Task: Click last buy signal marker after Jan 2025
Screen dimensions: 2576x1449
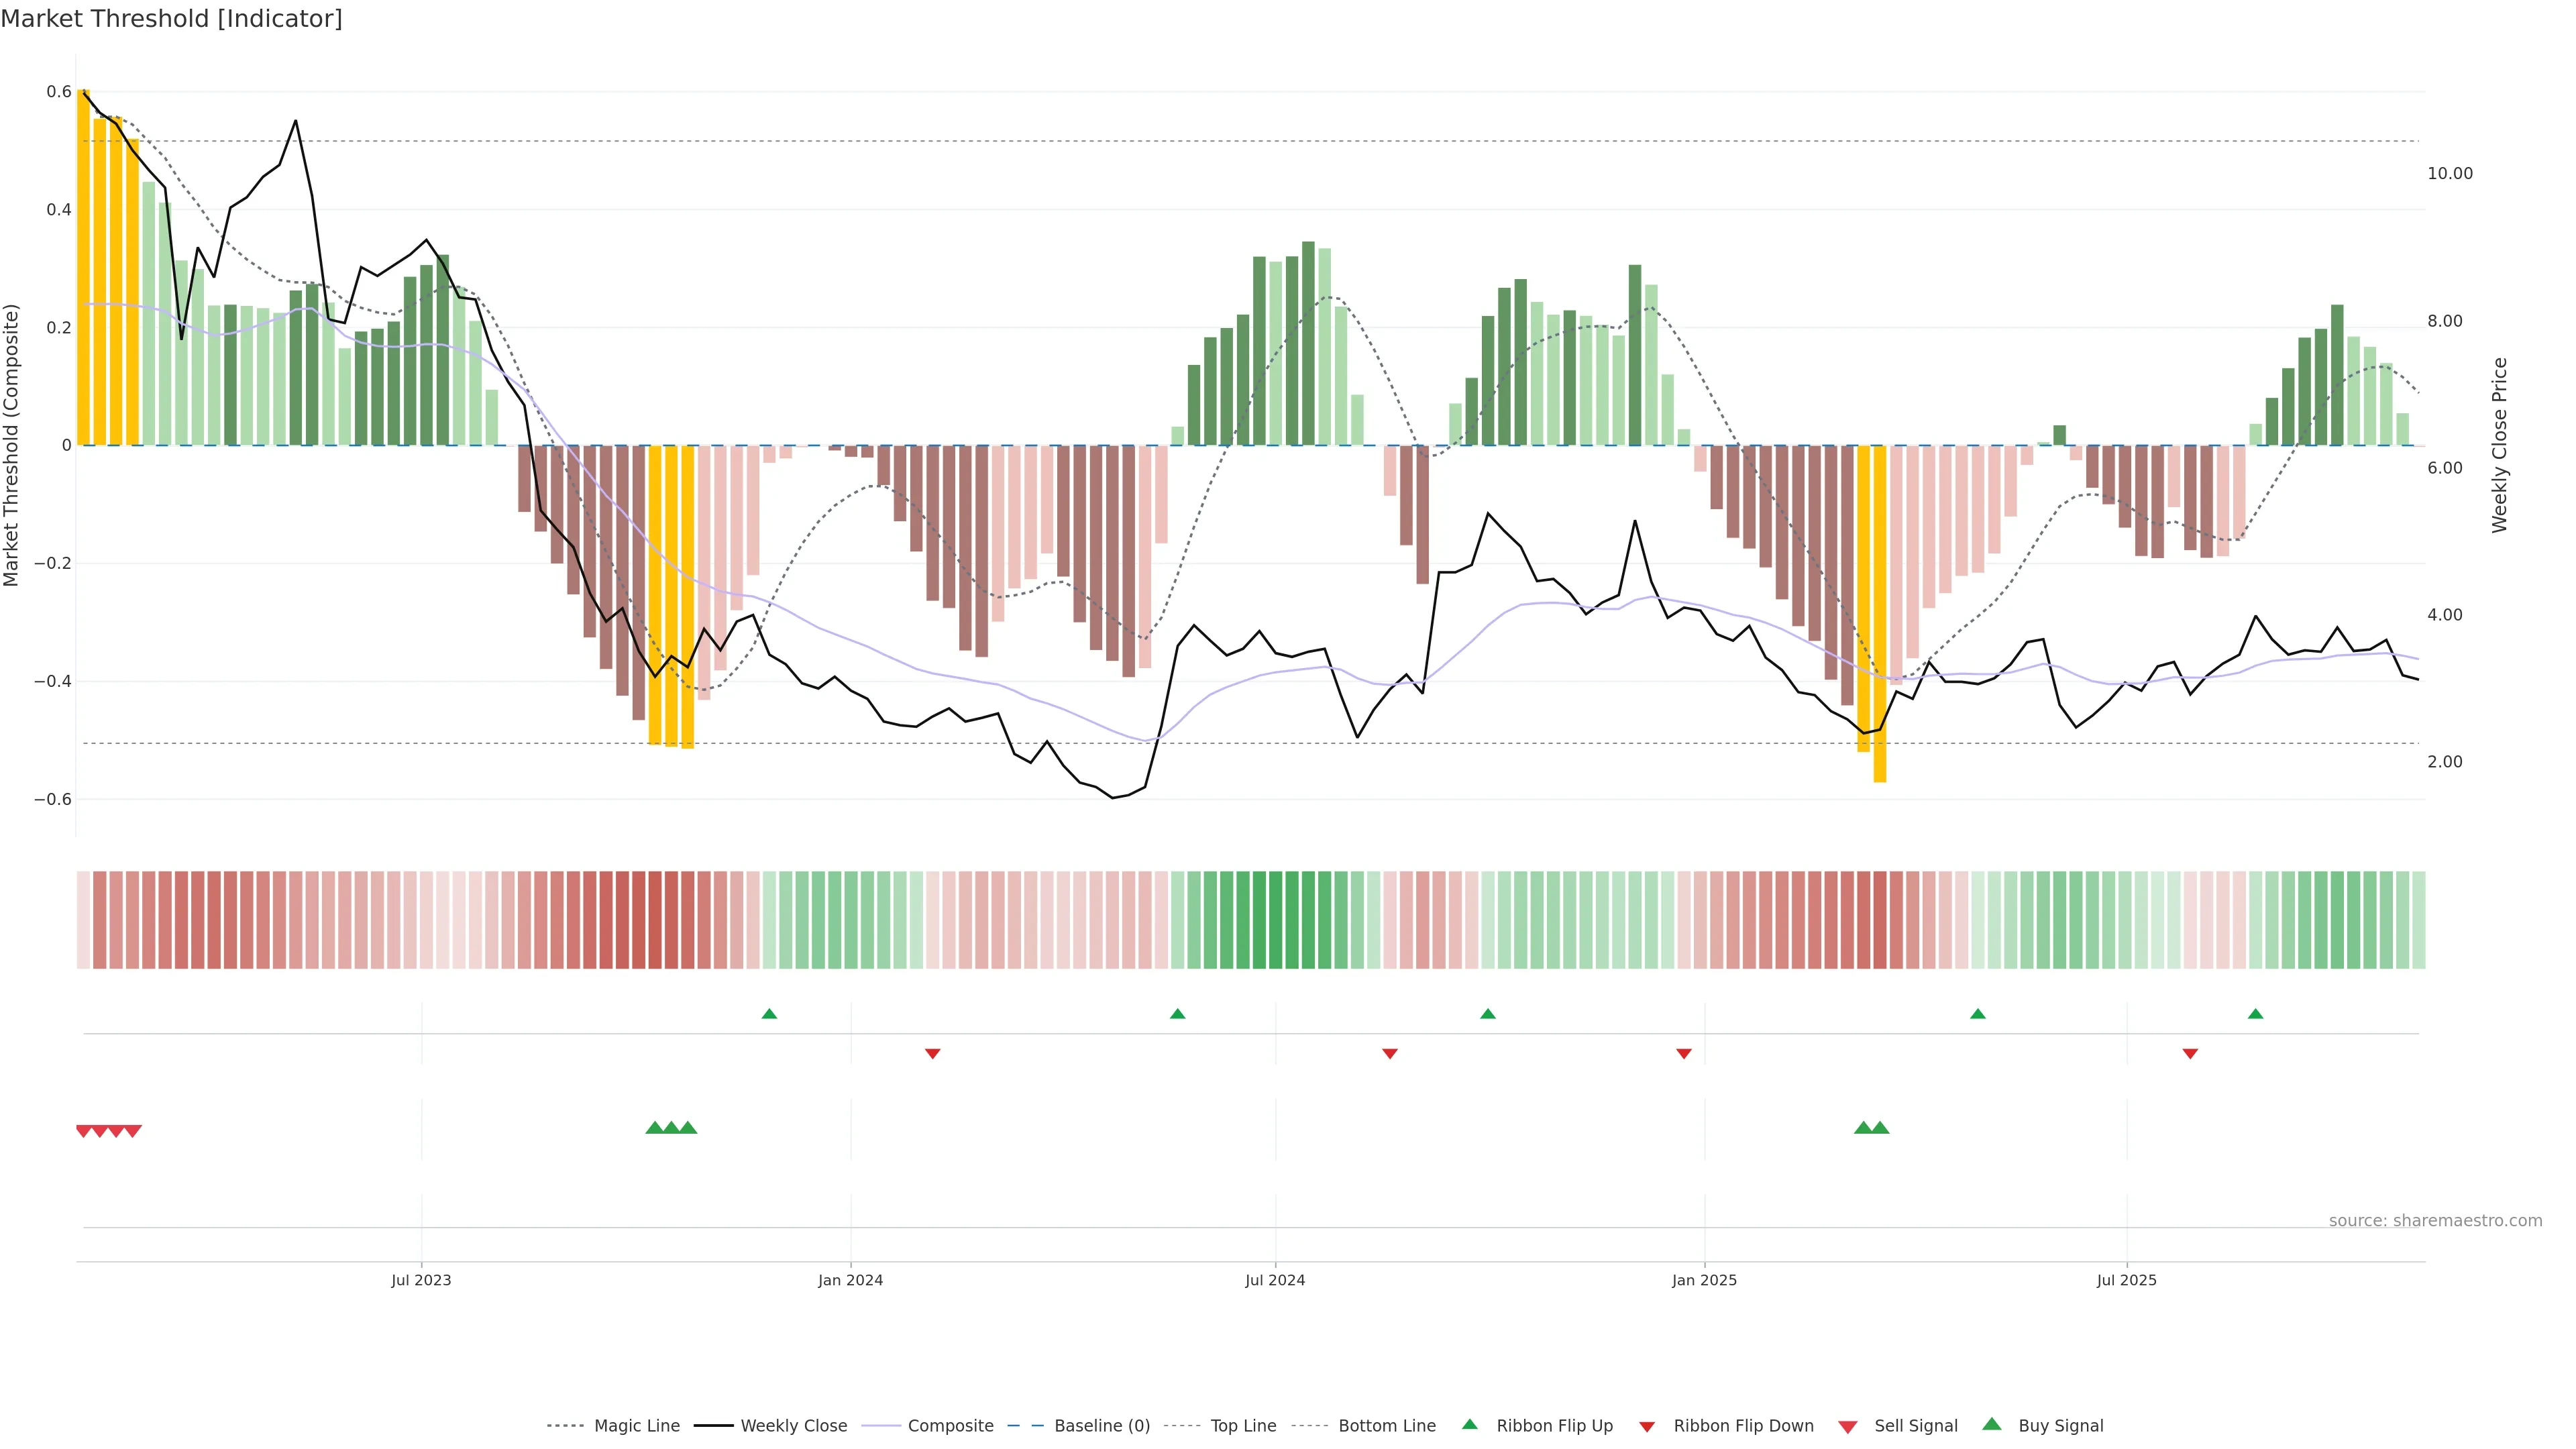Action: pyautogui.click(x=1880, y=1128)
